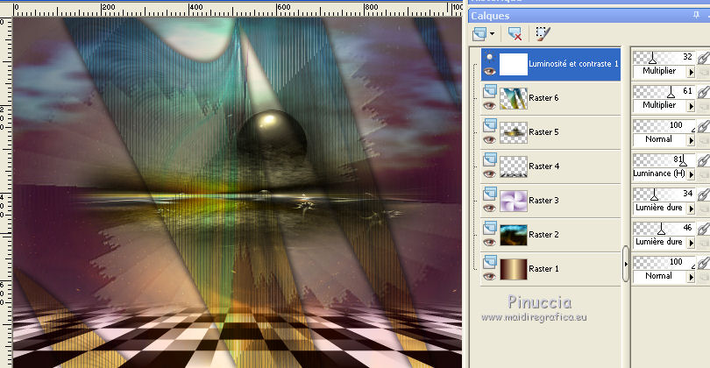Open Raster 5 Normal blend mode menu

coord(691,140)
